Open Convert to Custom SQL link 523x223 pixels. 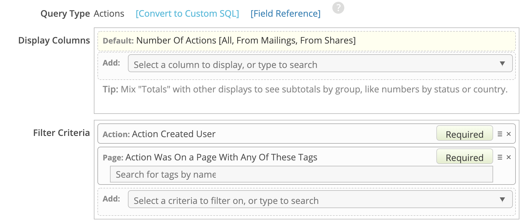click(187, 14)
